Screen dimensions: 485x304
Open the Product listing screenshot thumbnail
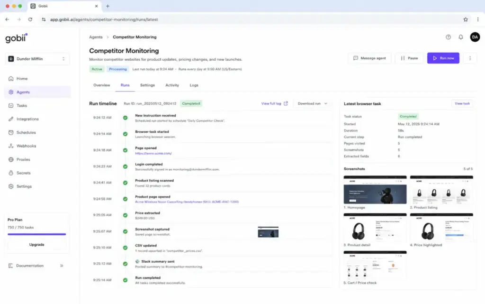pos(441,190)
